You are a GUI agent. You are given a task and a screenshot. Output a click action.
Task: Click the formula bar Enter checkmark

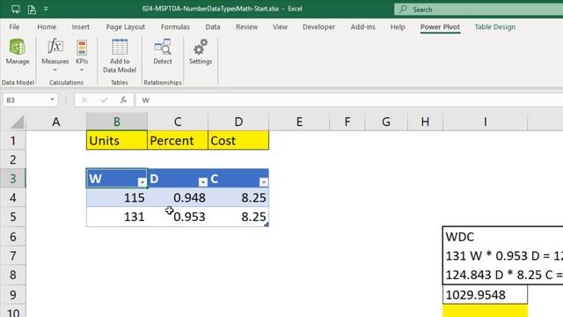(104, 100)
